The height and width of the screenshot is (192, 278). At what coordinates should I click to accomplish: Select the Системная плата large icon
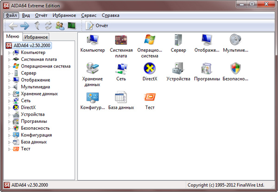pos(121,40)
